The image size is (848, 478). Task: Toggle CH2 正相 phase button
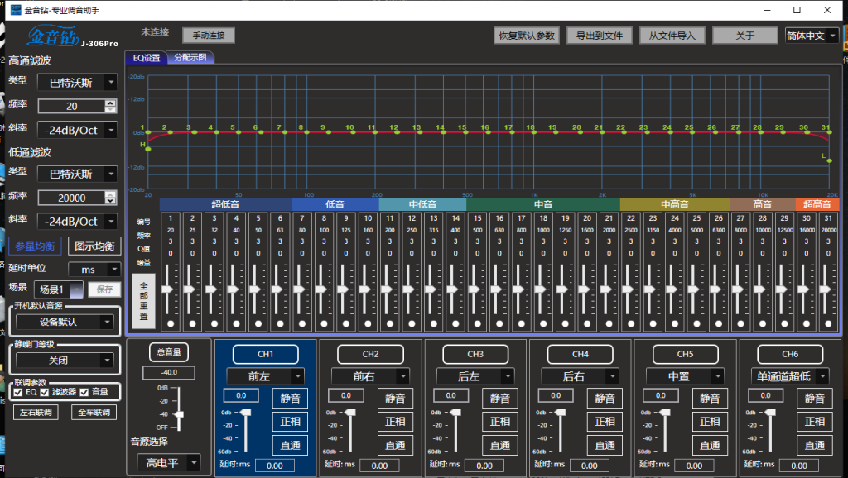point(395,422)
